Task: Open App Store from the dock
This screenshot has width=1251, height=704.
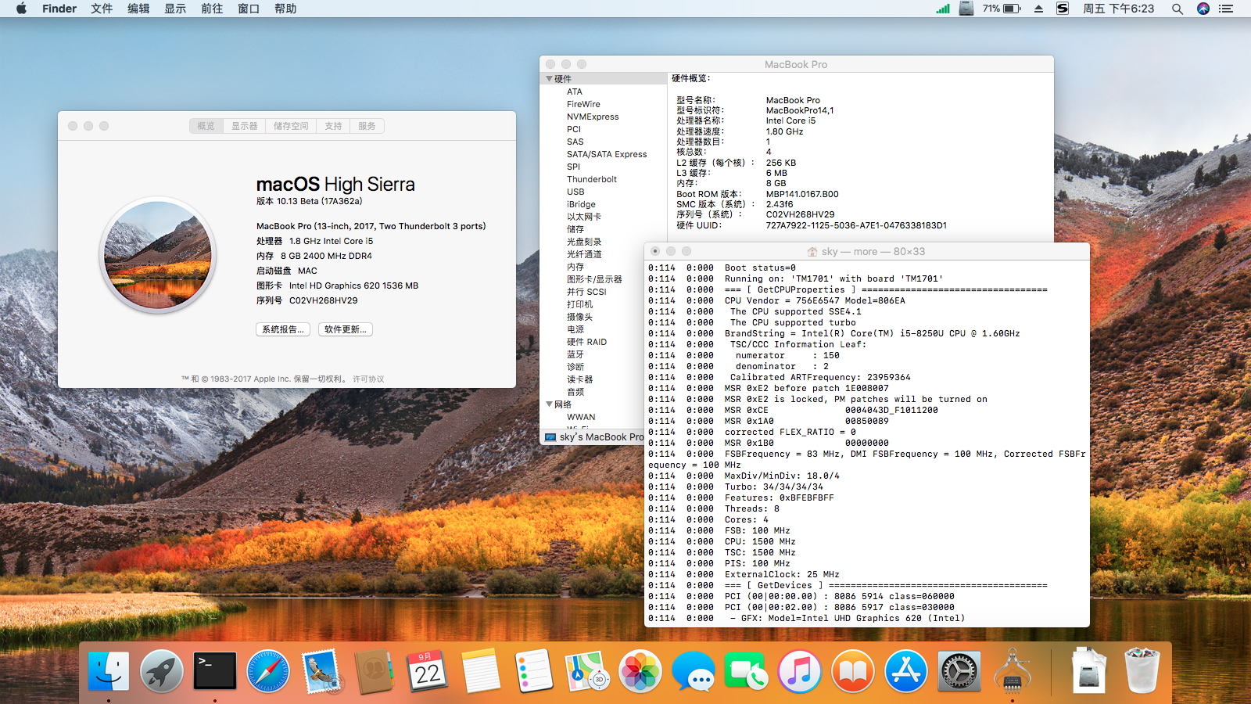Action: coord(906,671)
